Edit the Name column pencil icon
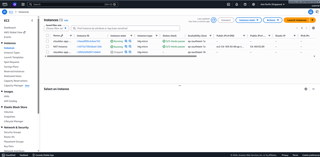 coord(62,36)
